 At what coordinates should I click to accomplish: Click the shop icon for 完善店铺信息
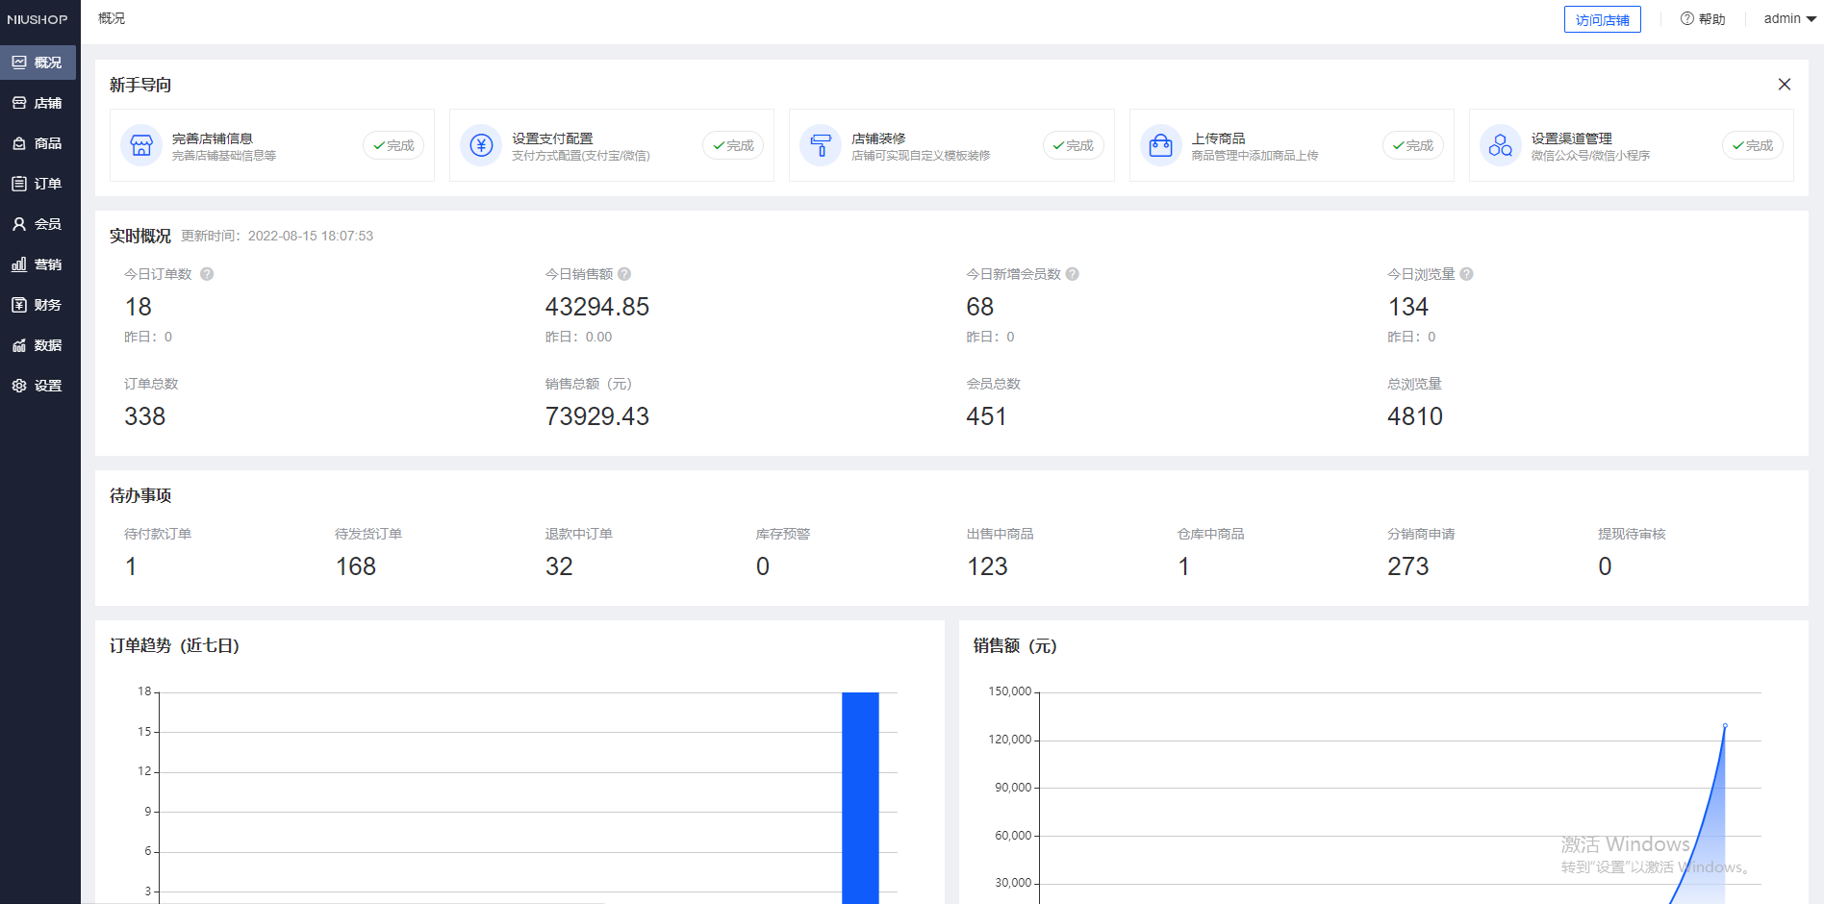coord(141,145)
